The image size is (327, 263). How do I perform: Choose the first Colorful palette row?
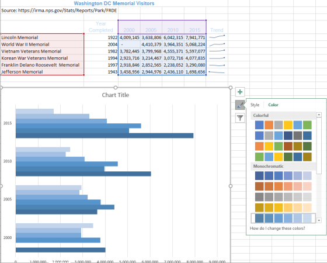click(283, 125)
